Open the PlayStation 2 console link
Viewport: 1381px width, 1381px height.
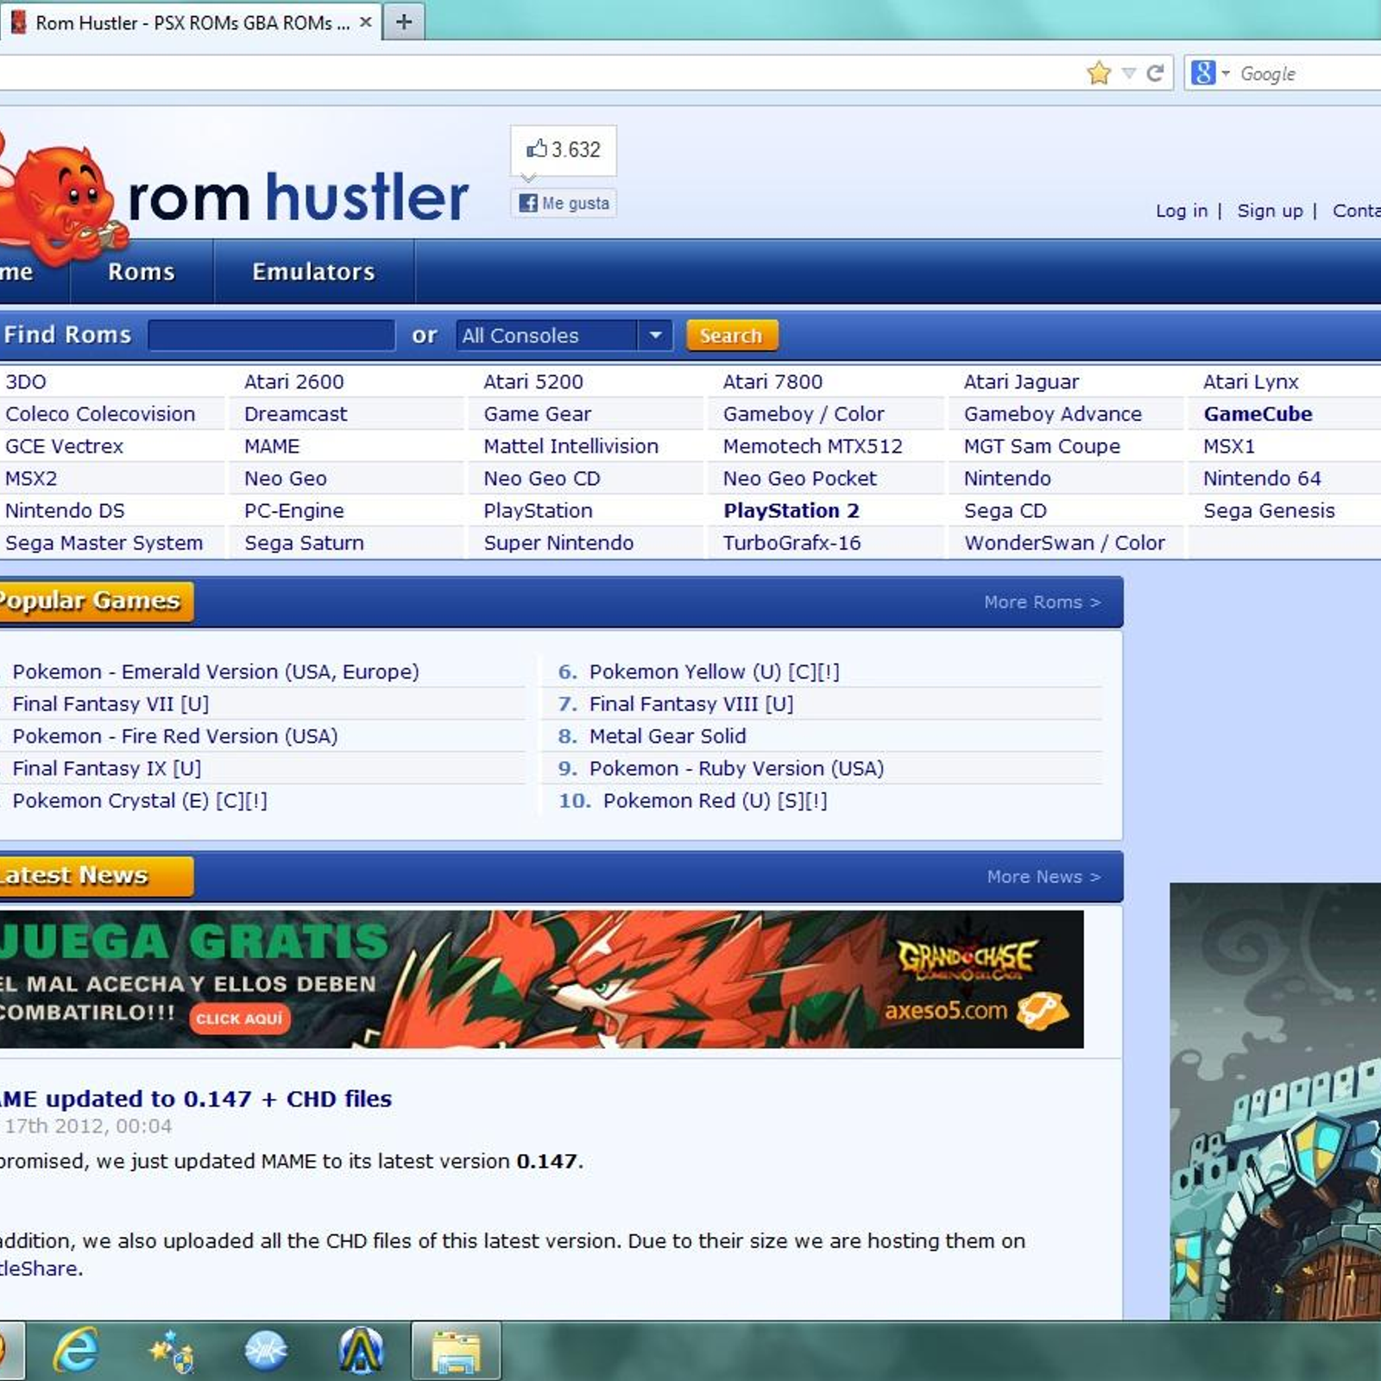(x=791, y=510)
